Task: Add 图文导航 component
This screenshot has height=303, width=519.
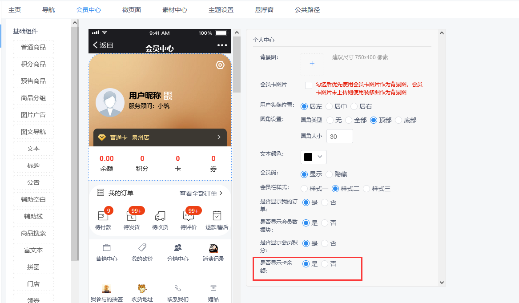Action: point(33,132)
